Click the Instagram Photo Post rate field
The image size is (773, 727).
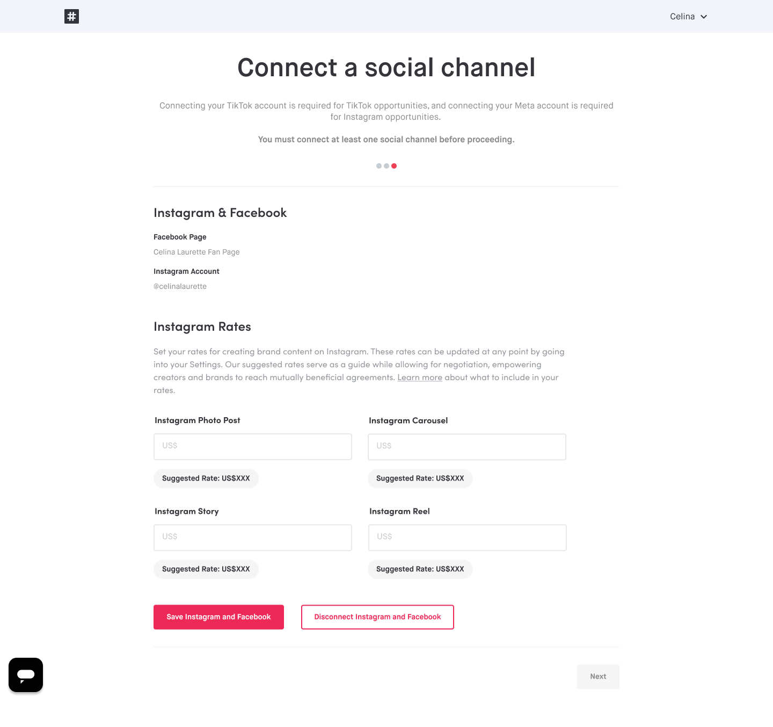point(252,446)
